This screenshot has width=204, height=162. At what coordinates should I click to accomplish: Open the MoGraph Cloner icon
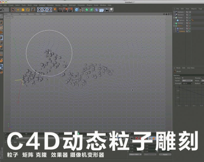pyautogui.click(x=86, y=10)
